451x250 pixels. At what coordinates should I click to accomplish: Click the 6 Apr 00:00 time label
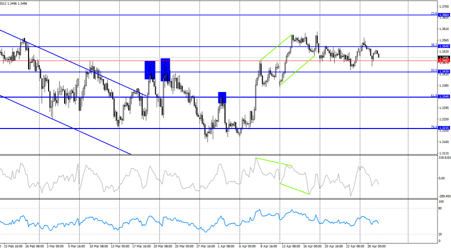point(248,246)
